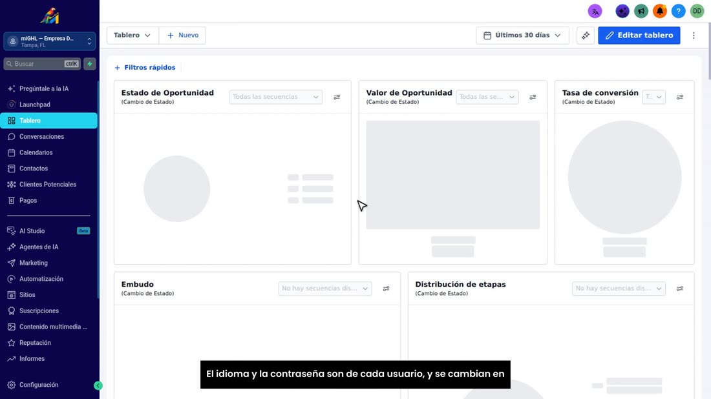The height and width of the screenshot is (399, 711).
Task: Expand secuencias dropdown in Embudo widget
Action: coord(325,289)
